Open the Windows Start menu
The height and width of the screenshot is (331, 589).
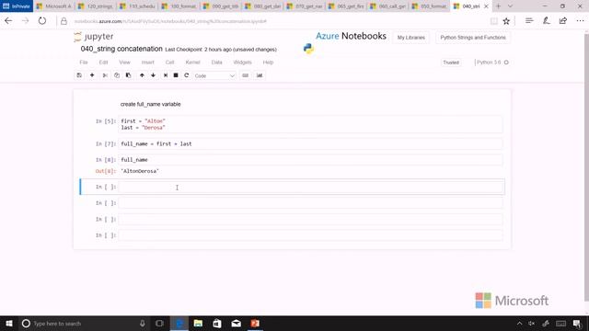coord(9,323)
